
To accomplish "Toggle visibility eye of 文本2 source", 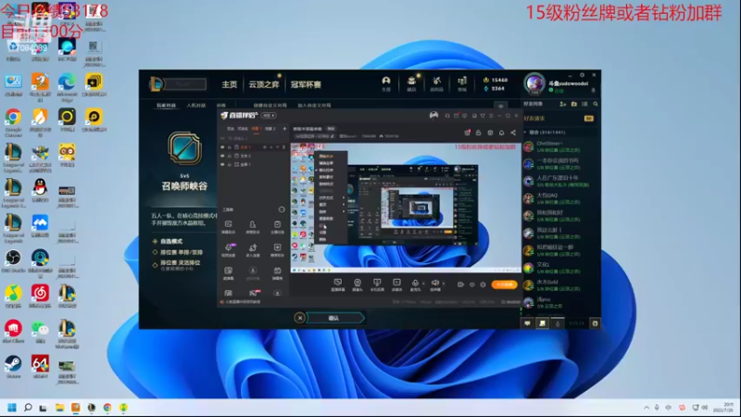I will (222, 156).
